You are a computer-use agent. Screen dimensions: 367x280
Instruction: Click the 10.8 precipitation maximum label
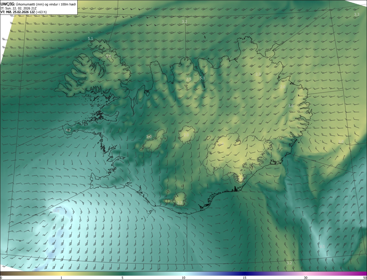pos(56,211)
